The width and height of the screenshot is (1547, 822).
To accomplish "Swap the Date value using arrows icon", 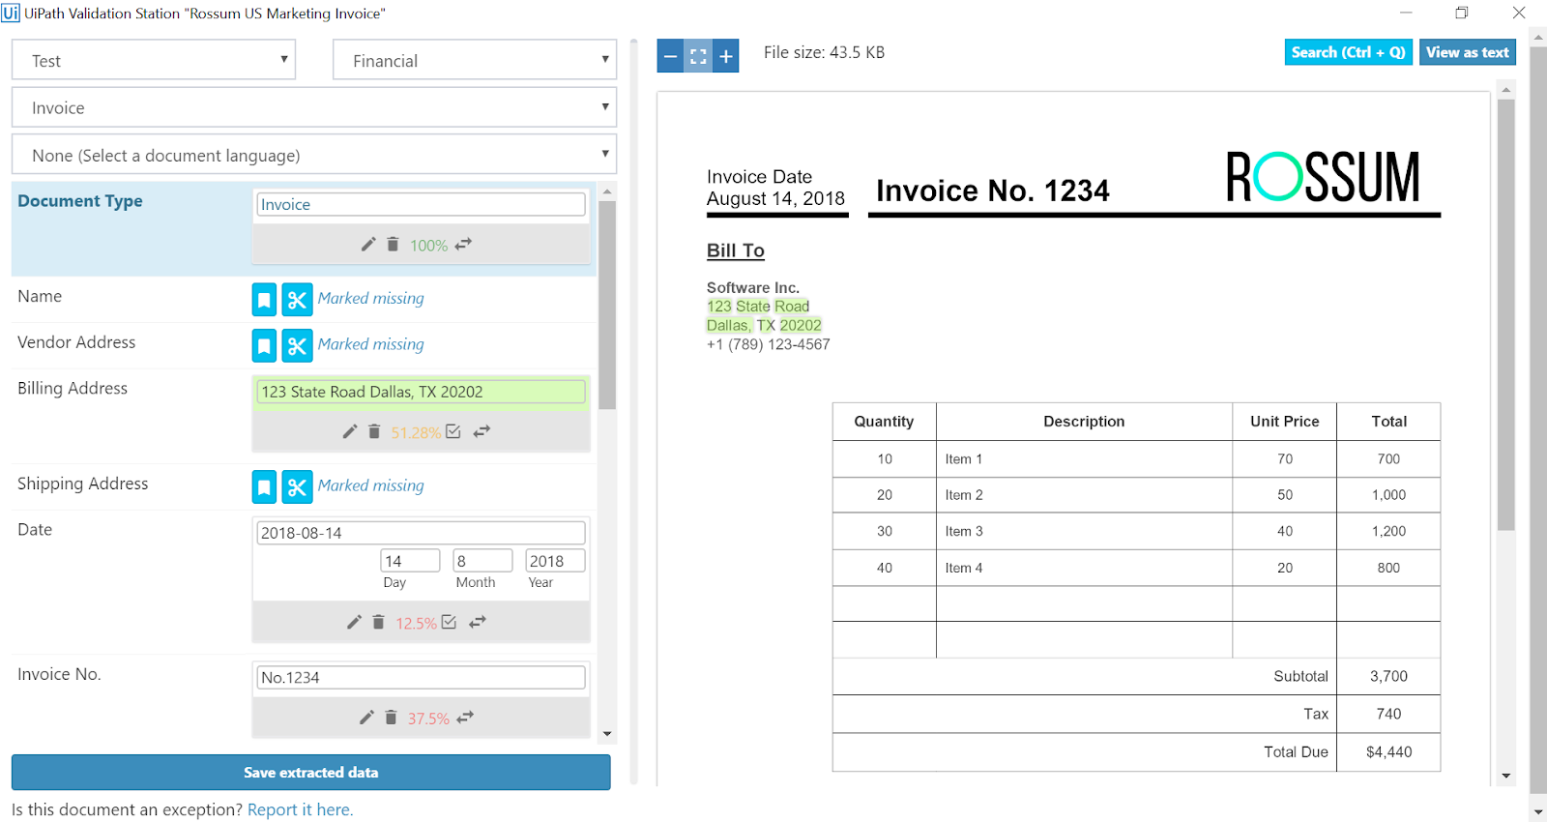I will [478, 622].
